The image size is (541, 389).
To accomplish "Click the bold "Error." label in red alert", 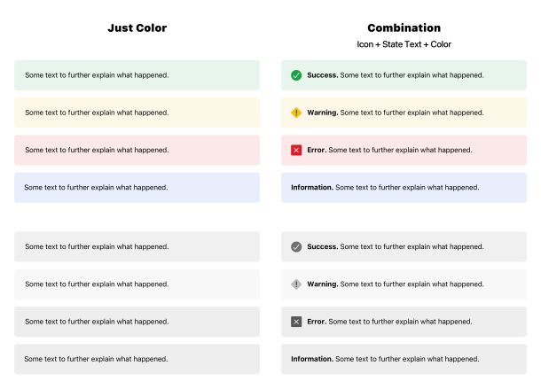I will coord(317,151).
